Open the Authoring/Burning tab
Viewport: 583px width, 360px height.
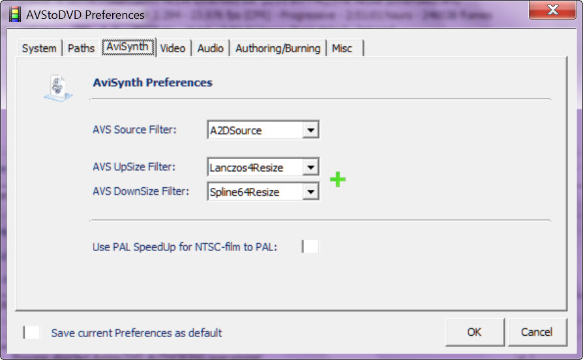coord(278,48)
